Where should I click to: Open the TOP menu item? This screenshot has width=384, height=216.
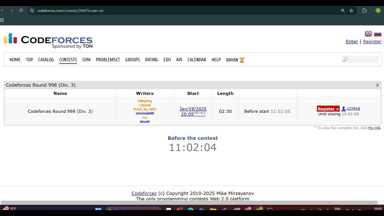click(x=29, y=60)
